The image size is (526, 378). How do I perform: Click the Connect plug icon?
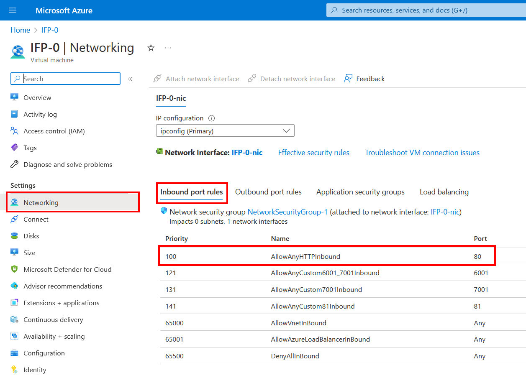click(x=15, y=219)
